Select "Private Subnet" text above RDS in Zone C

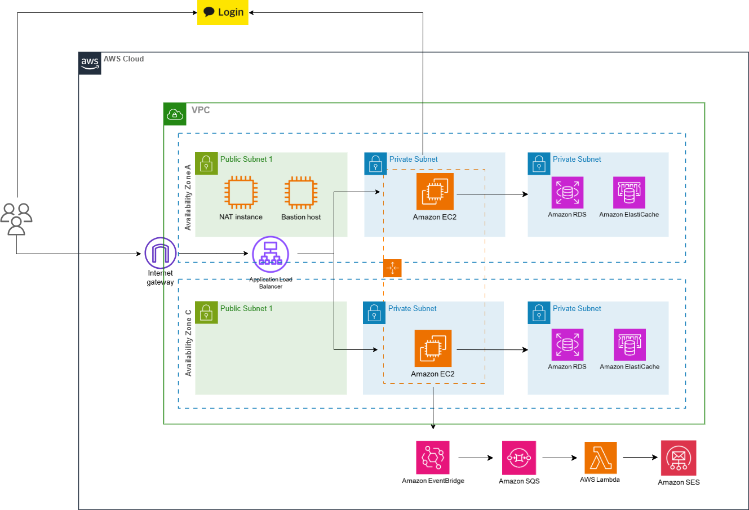pyautogui.click(x=577, y=308)
